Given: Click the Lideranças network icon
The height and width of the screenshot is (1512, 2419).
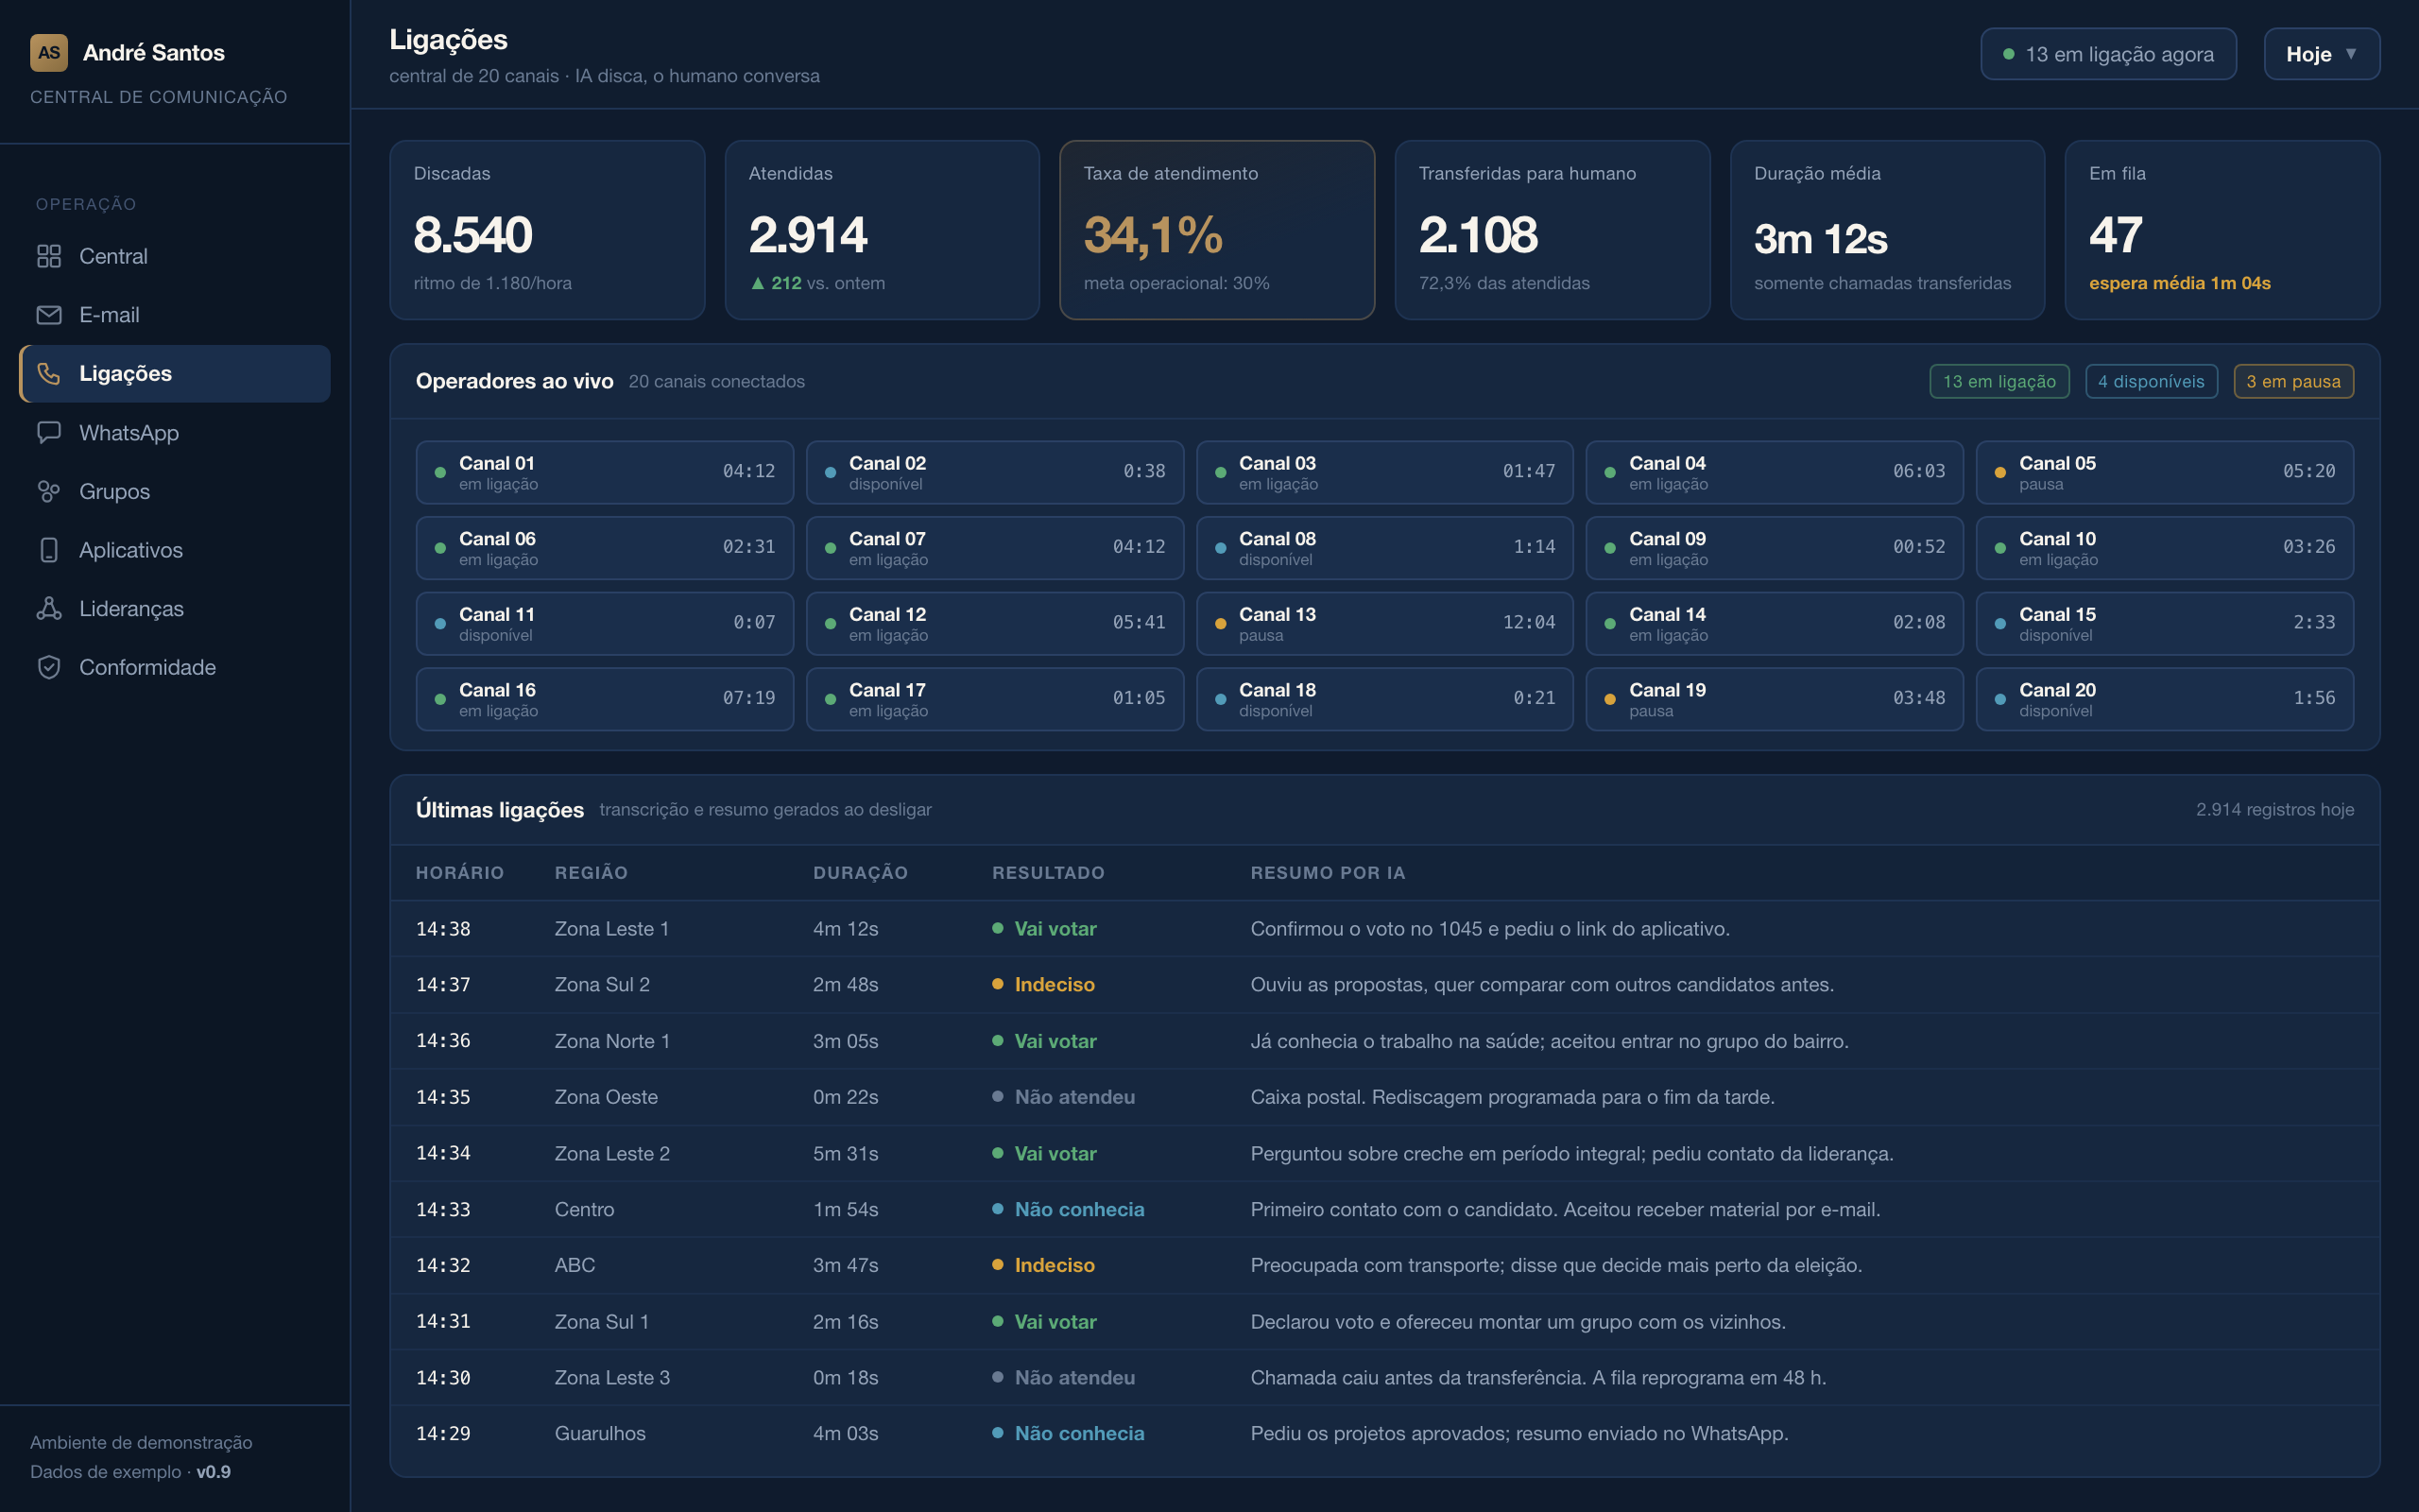Looking at the screenshot, I should (x=49, y=608).
